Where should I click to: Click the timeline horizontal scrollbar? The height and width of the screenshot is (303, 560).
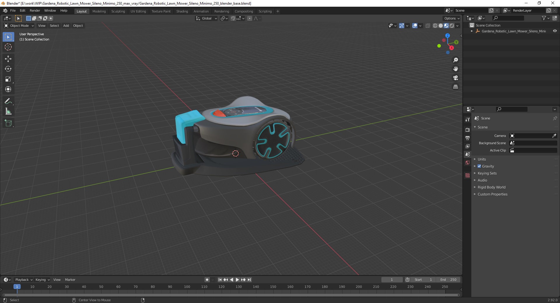pyautogui.click(x=231, y=295)
